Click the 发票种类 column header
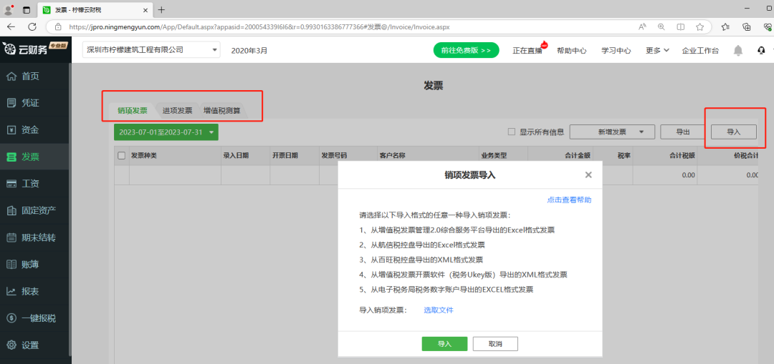The image size is (774, 364). coord(143,156)
